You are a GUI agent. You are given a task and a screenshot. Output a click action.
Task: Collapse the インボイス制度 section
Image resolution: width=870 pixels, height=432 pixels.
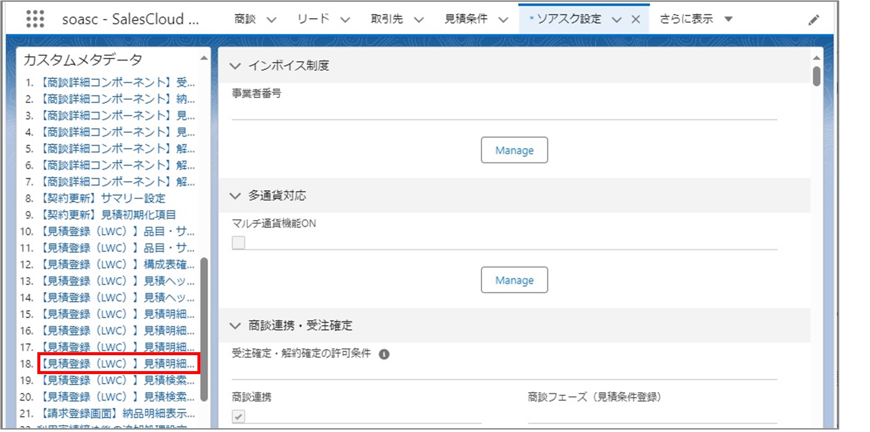(235, 66)
